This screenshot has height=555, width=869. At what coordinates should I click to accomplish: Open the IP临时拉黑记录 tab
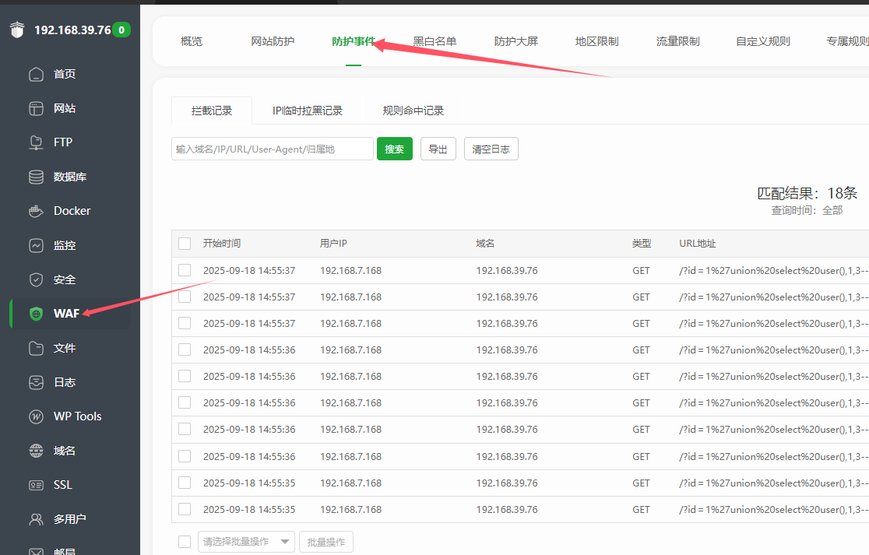pyautogui.click(x=308, y=111)
